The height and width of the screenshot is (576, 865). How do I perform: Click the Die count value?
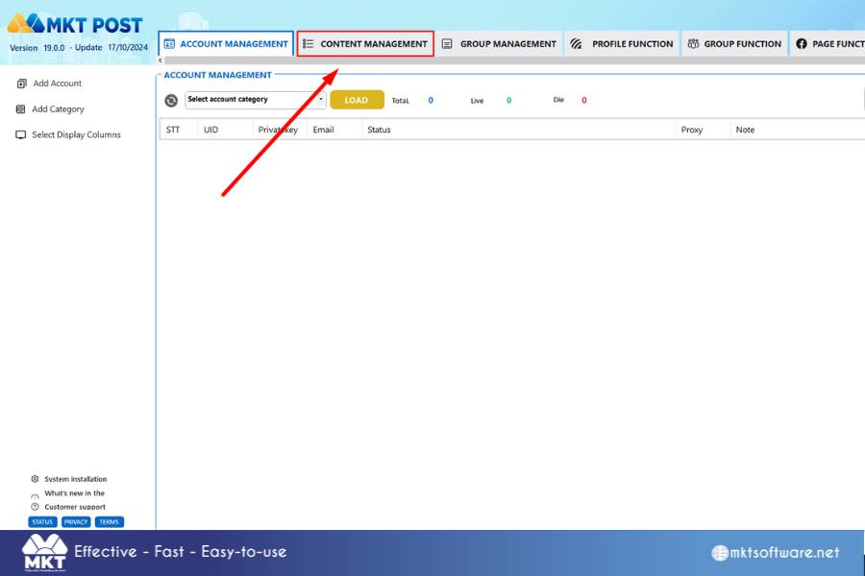click(x=584, y=100)
